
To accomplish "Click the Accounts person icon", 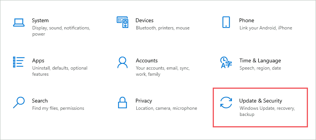I will pos(122,62).
